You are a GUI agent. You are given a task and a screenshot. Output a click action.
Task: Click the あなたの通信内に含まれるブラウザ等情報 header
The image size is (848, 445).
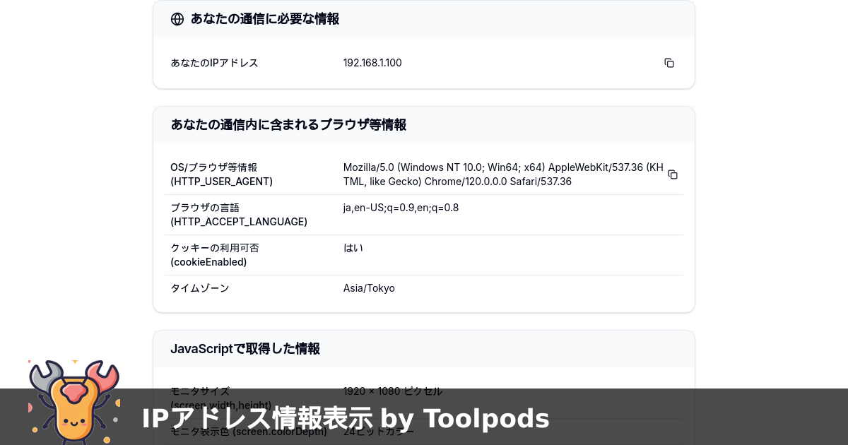pos(288,124)
